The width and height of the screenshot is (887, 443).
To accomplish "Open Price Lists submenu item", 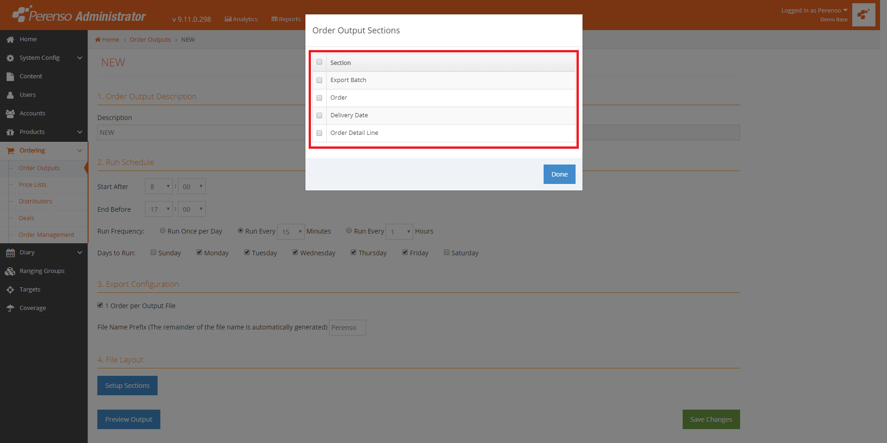I will click(x=33, y=185).
